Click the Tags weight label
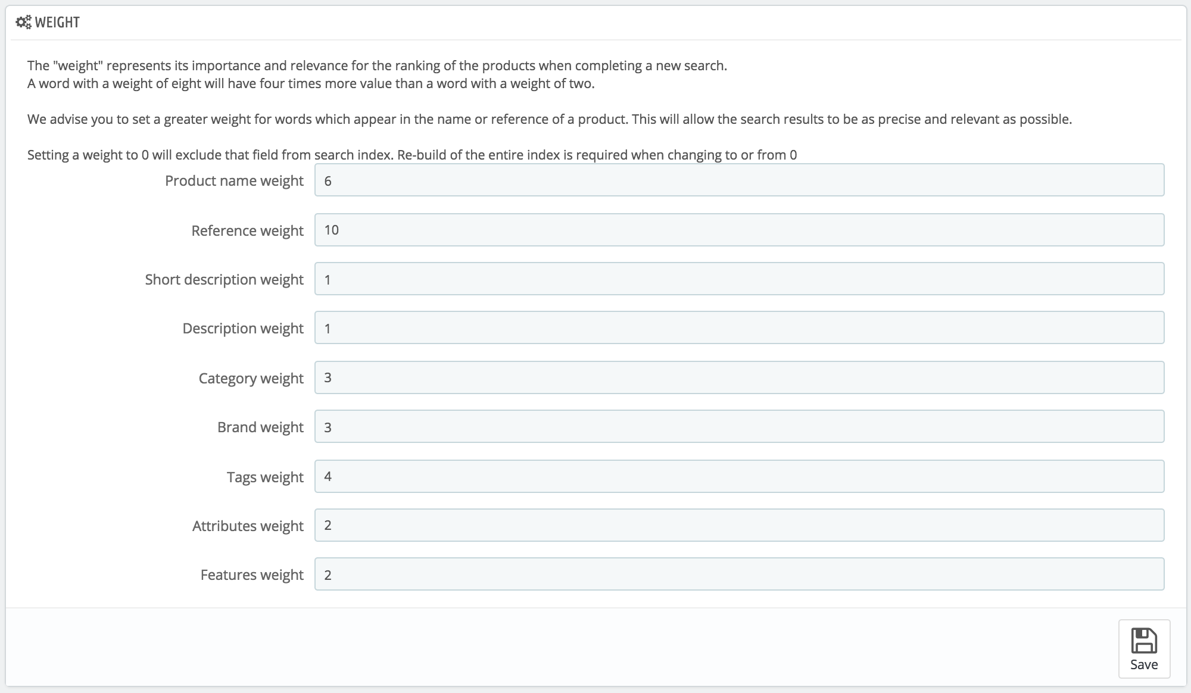The image size is (1191, 693). click(265, 477)
